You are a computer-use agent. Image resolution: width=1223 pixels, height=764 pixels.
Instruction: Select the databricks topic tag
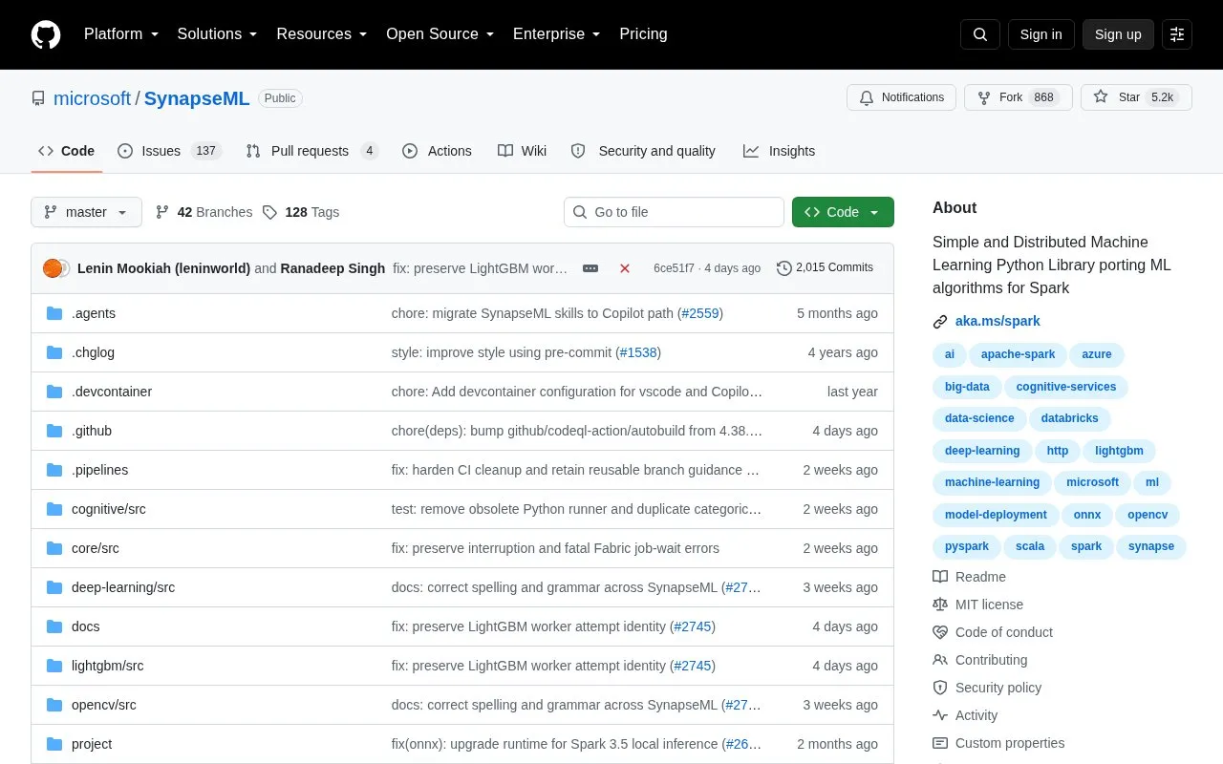[1069, 418]
